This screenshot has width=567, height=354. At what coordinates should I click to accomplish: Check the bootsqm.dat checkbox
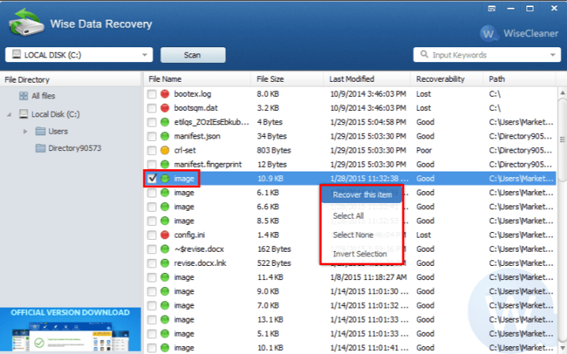pyautogui.click(x=152, y=108)
